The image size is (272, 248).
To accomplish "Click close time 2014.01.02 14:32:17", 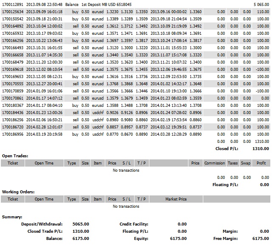I will [168, 84].
